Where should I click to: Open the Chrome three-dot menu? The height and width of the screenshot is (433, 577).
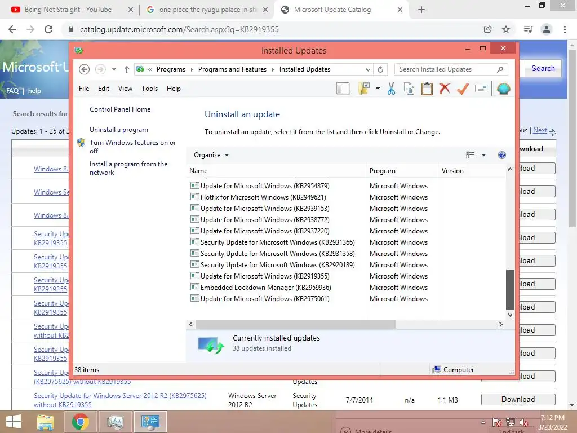tap(565, 29)
